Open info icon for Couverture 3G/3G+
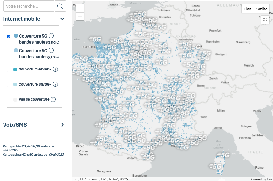Image resolution: width=273 pixels, height=181 pixels. pos(55,84)
